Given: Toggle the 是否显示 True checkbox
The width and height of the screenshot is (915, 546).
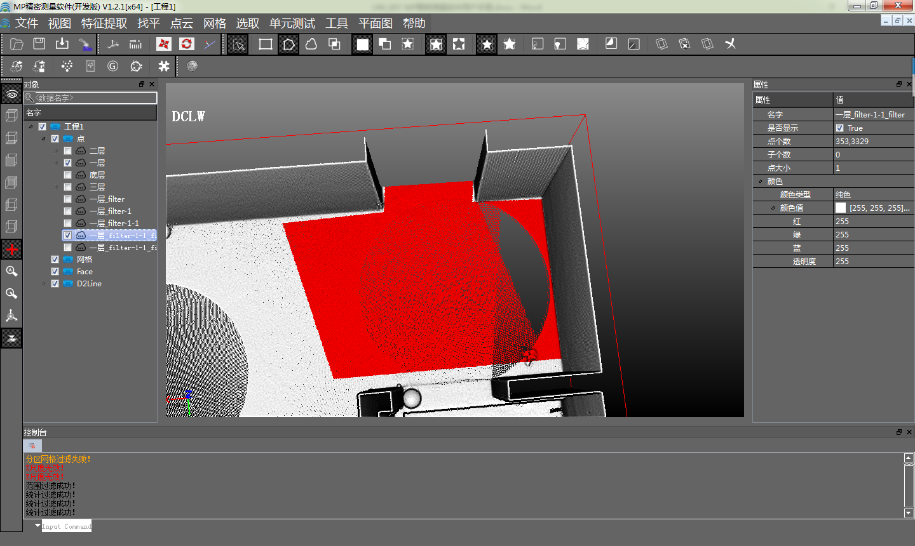Looking at the screenshot, I should pos(840,128).
